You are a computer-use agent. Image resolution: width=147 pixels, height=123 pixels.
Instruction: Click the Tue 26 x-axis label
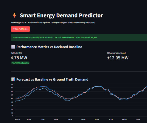[x=70, y=119]
